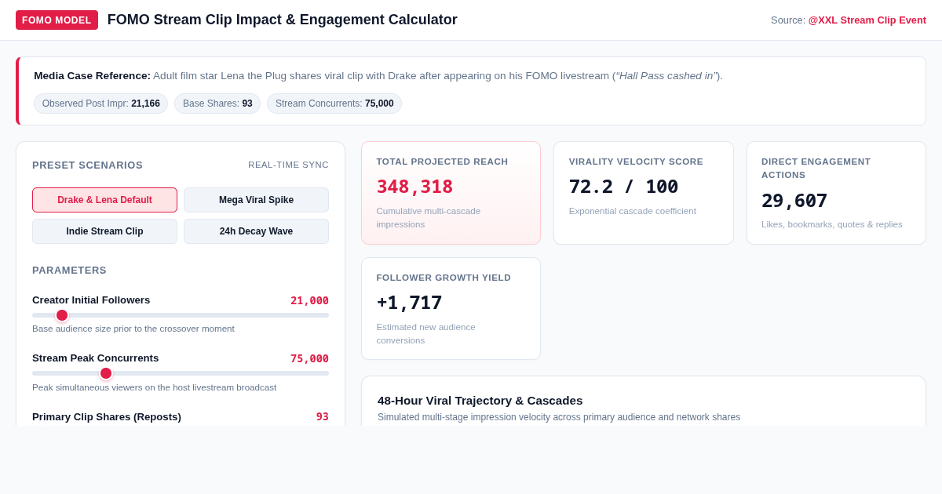Click the 72.2 / 100 score value
The width and height of the screenshot is (942, 494).
click(x=623, y=187)
